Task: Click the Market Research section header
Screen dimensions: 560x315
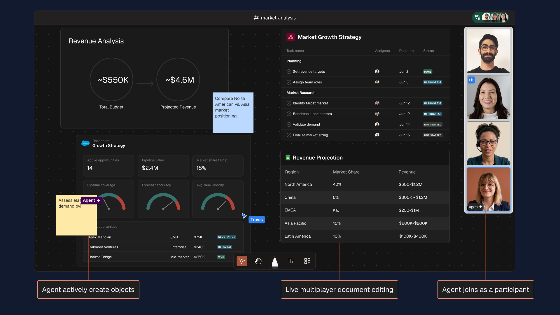Action: 301,93
